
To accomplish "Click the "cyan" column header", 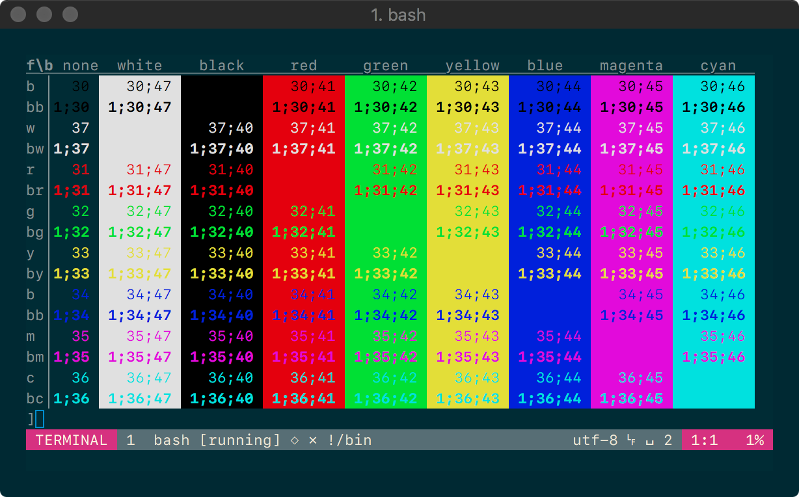I will [718, 65].
